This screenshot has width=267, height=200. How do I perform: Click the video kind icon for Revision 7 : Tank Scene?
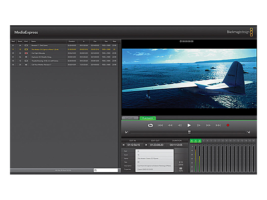26,45
